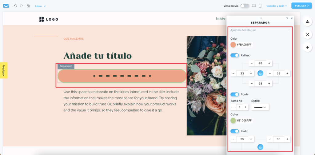Increase top padding value 28
Viewport: 315px width, 155px height.
[269, 63]
